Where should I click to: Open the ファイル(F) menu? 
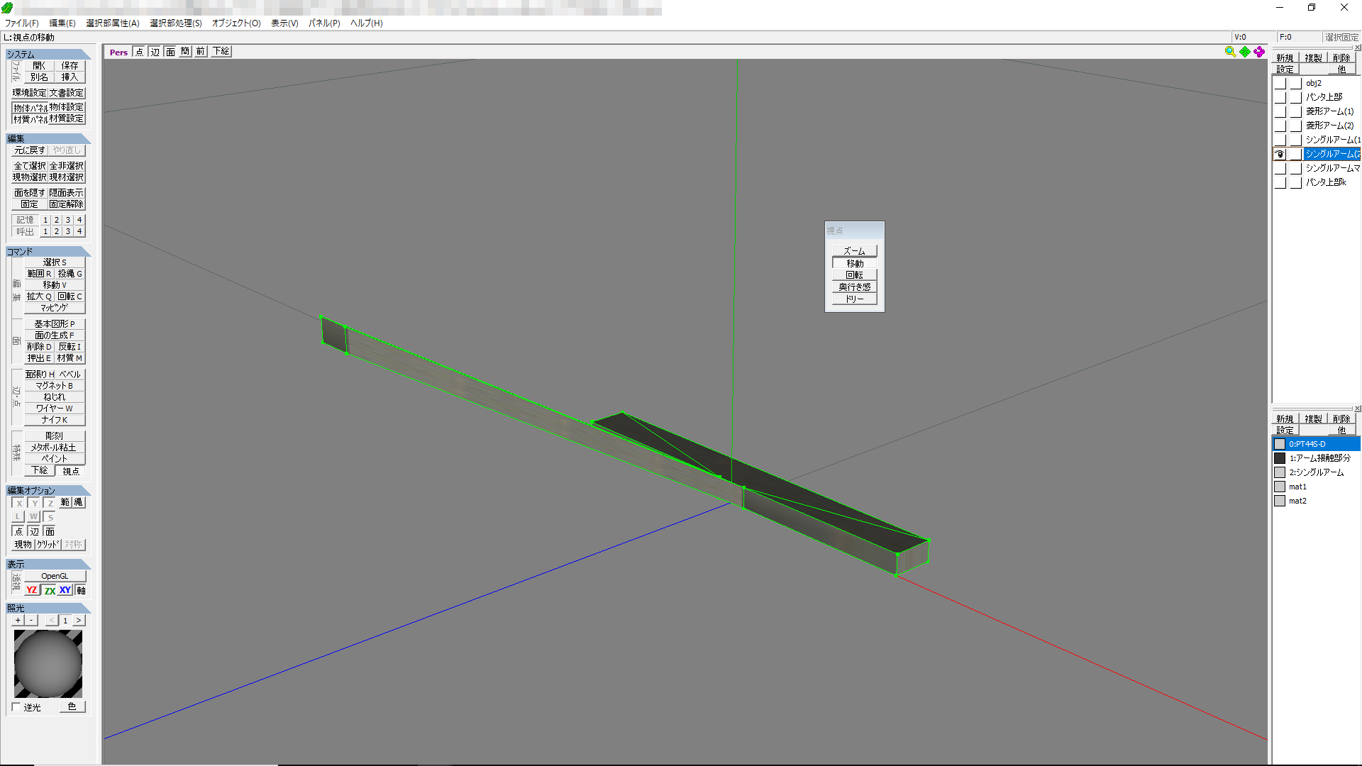22,23
